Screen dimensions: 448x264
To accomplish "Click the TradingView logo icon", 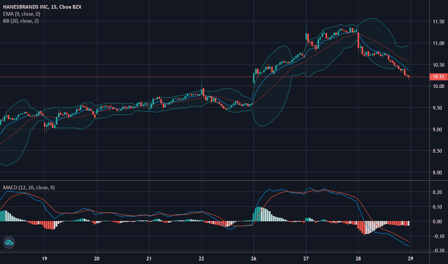I will pyautogui.click(x=9, y=242).
